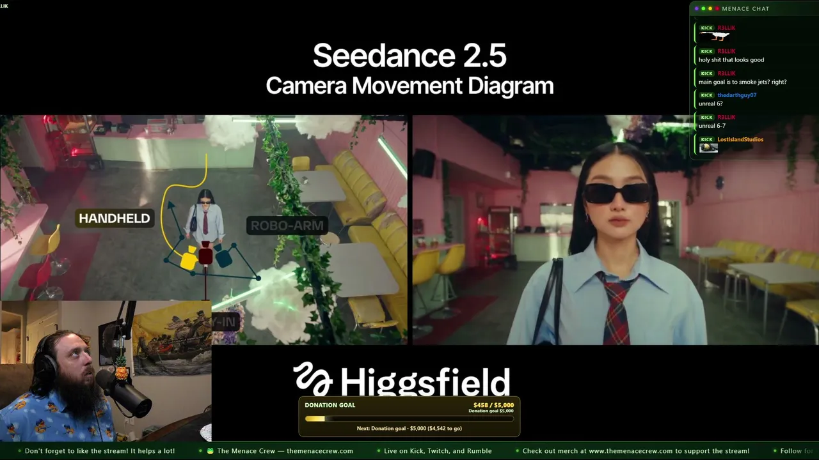Image resolution: width=819 pixels, height=460 pixels.
Task: Click the 'holy shit that looks good' message
Action: pos(731,60)
